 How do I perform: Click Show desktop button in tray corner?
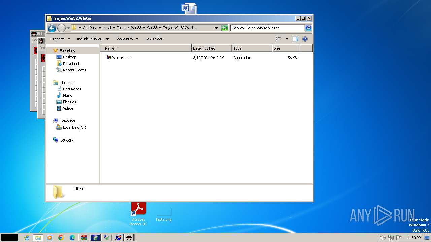(427, 238)
